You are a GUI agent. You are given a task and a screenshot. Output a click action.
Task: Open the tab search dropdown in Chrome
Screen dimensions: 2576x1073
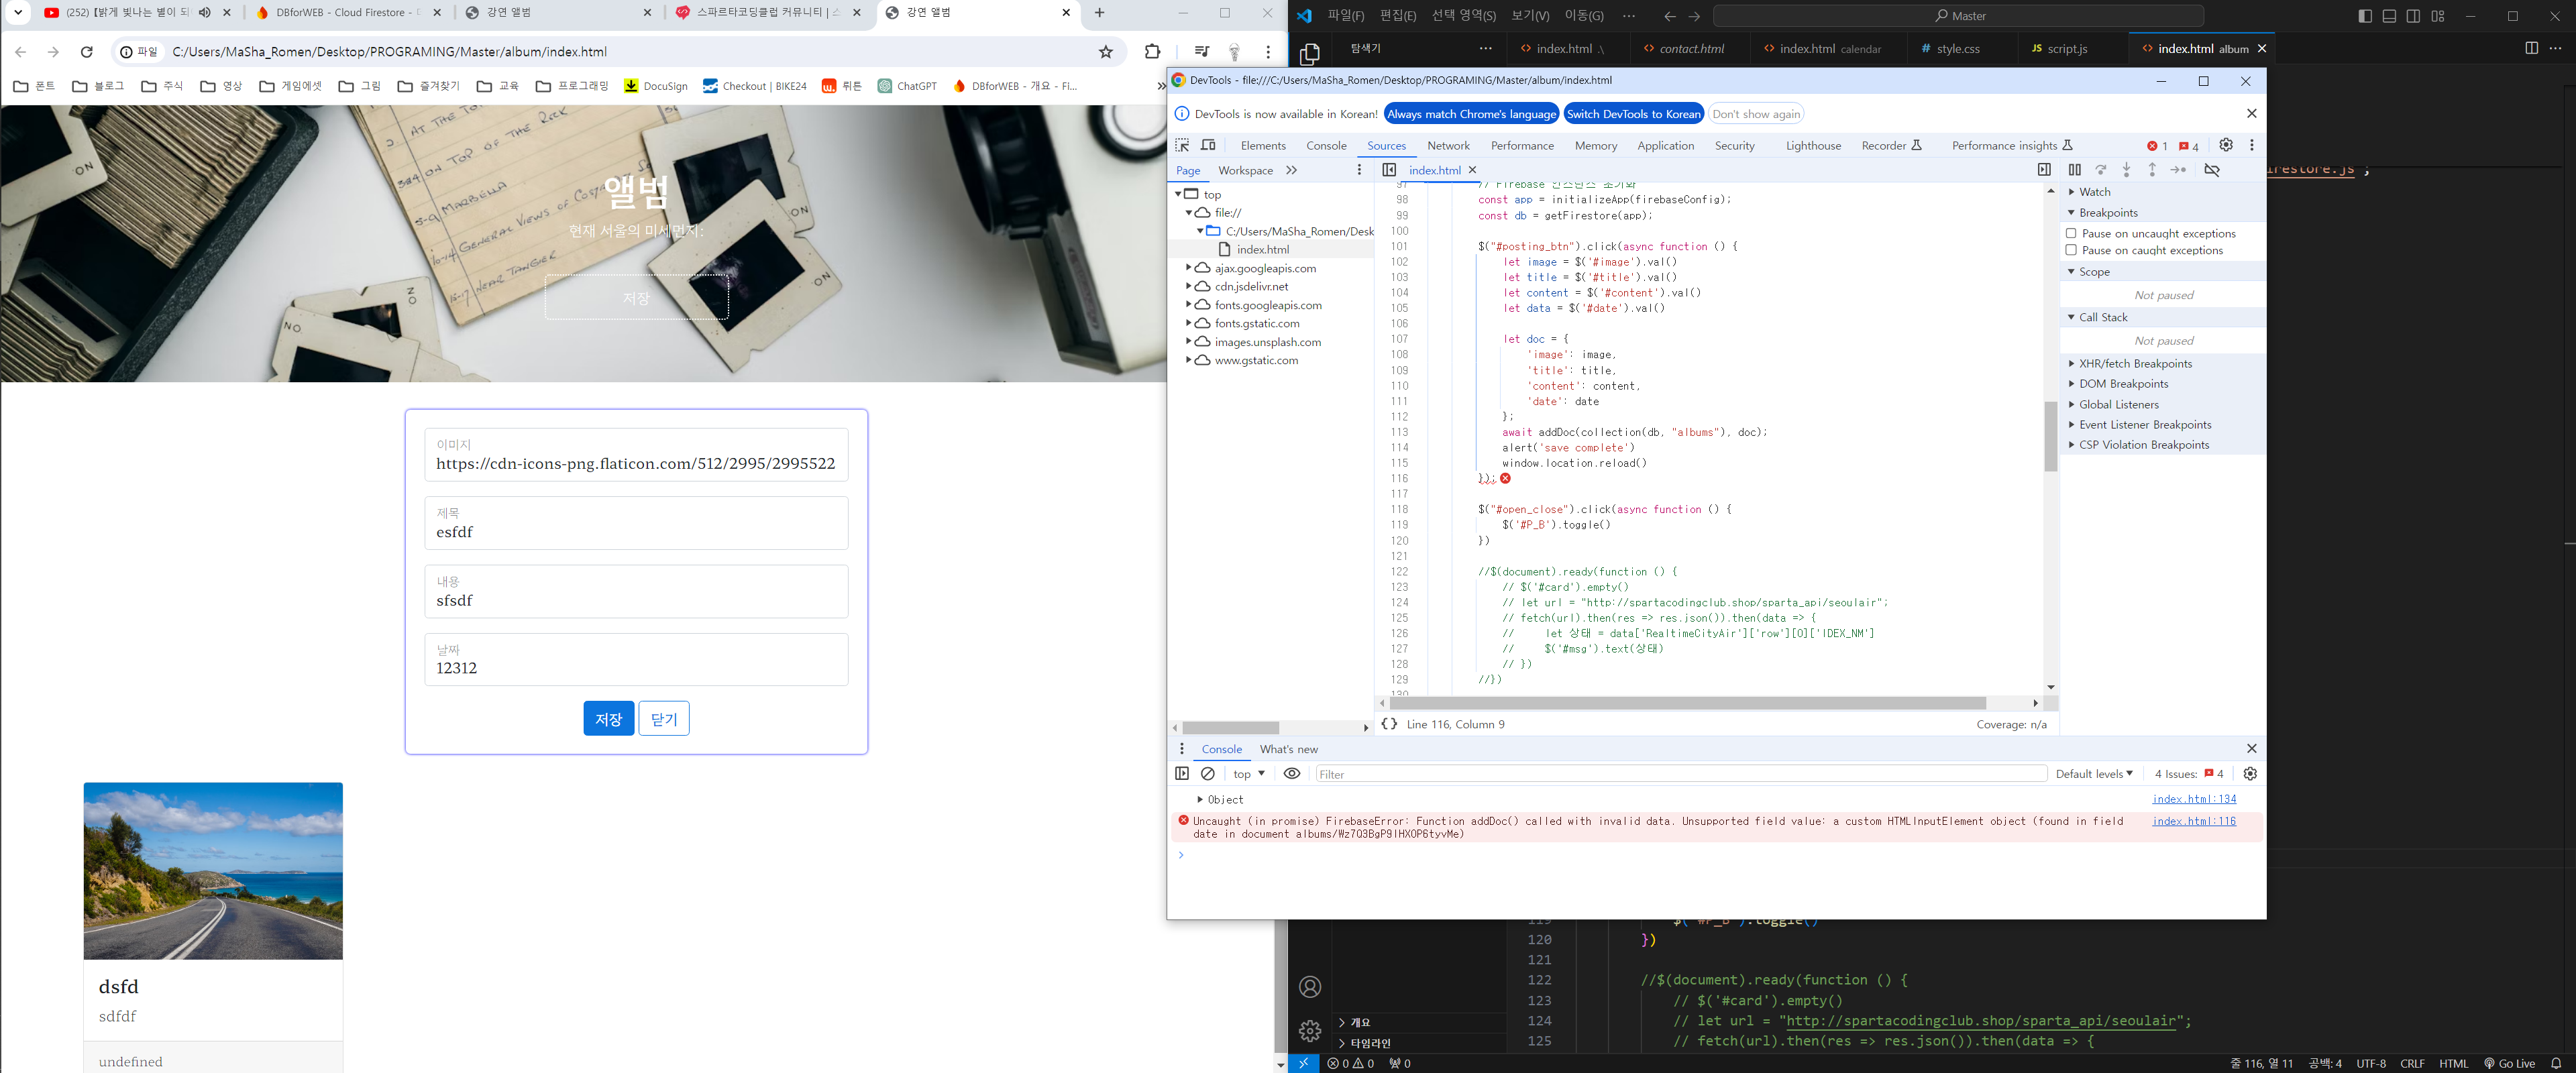[18, 13]
